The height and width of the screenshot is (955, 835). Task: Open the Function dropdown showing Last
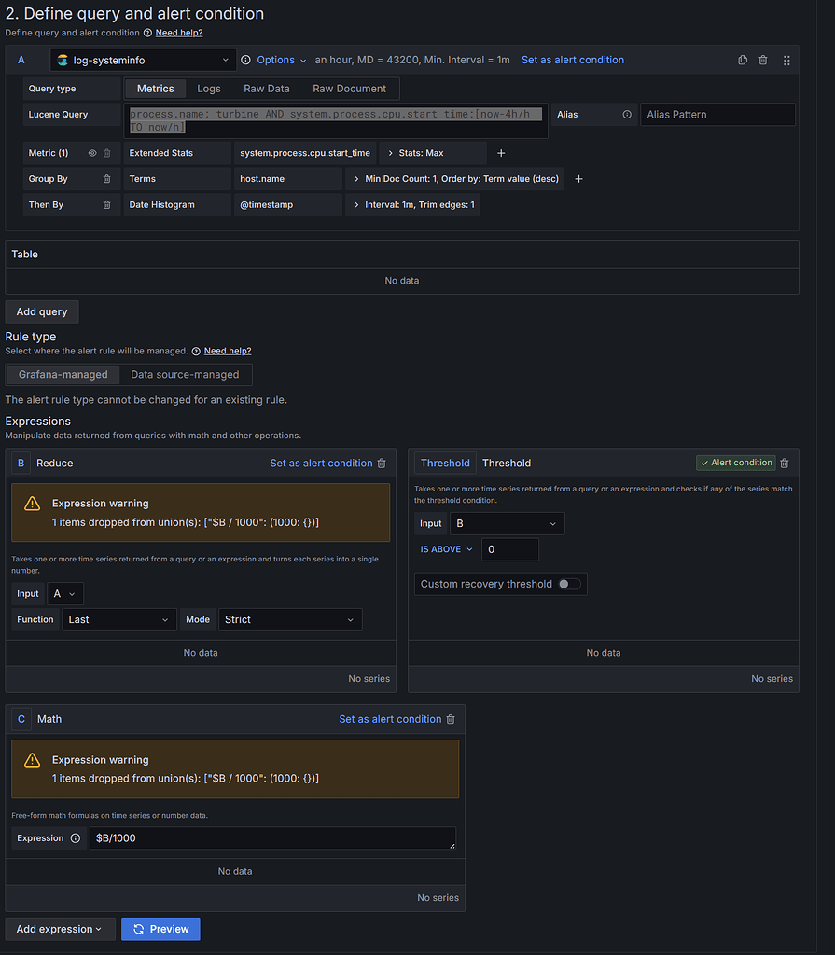[118, 619]
